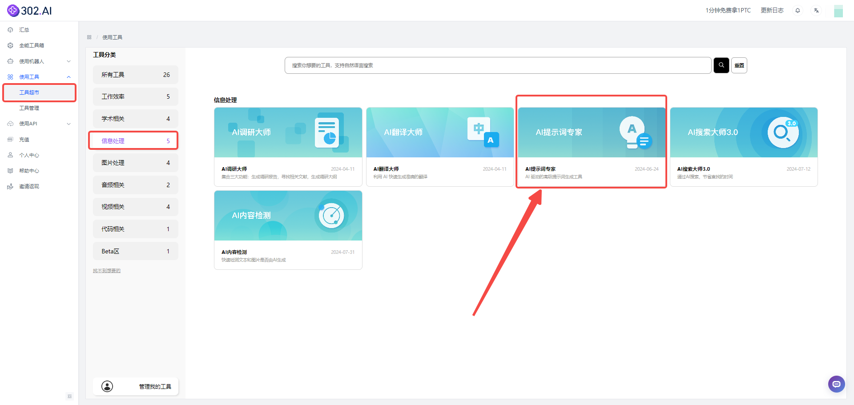Collapse 使用工具 menu chevron
This screenshot has height=405, width=854.
coord(69,77)
